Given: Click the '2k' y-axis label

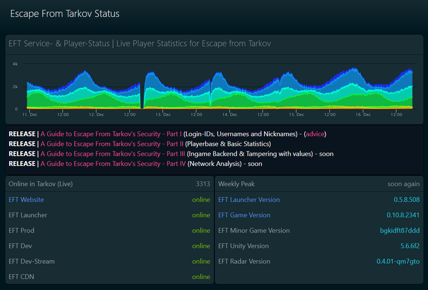Looking at the screenshot, I should (x=15, y=87).
